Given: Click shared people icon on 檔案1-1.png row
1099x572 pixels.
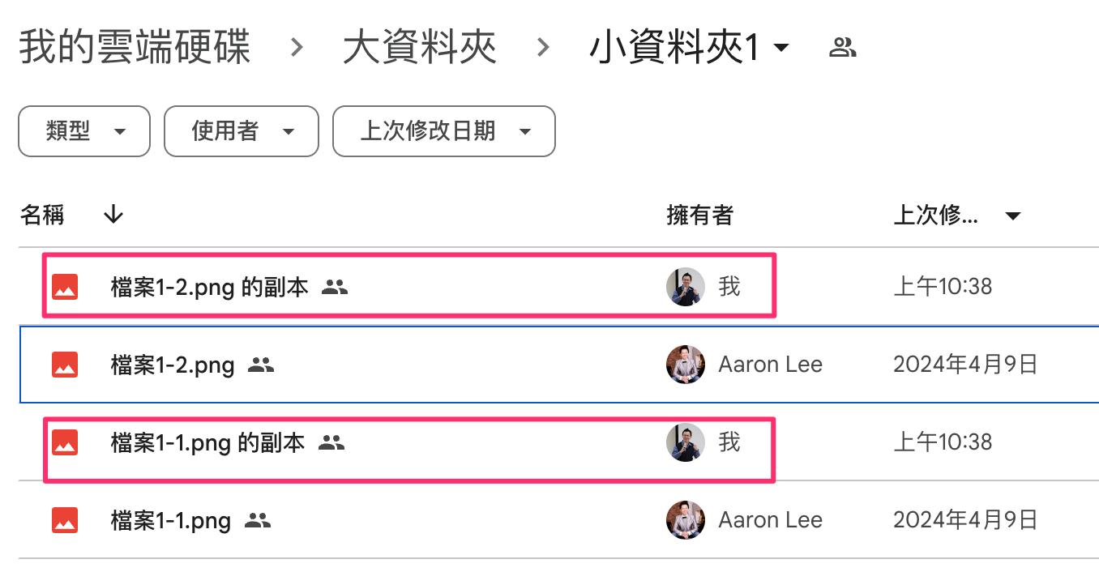Looking at the screenshot, I should click(258, 520).
